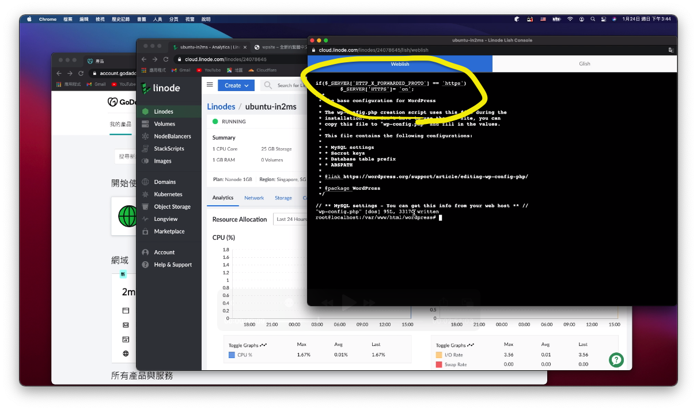Open Wi-Fi status in the menu bar

pos(570,19)
